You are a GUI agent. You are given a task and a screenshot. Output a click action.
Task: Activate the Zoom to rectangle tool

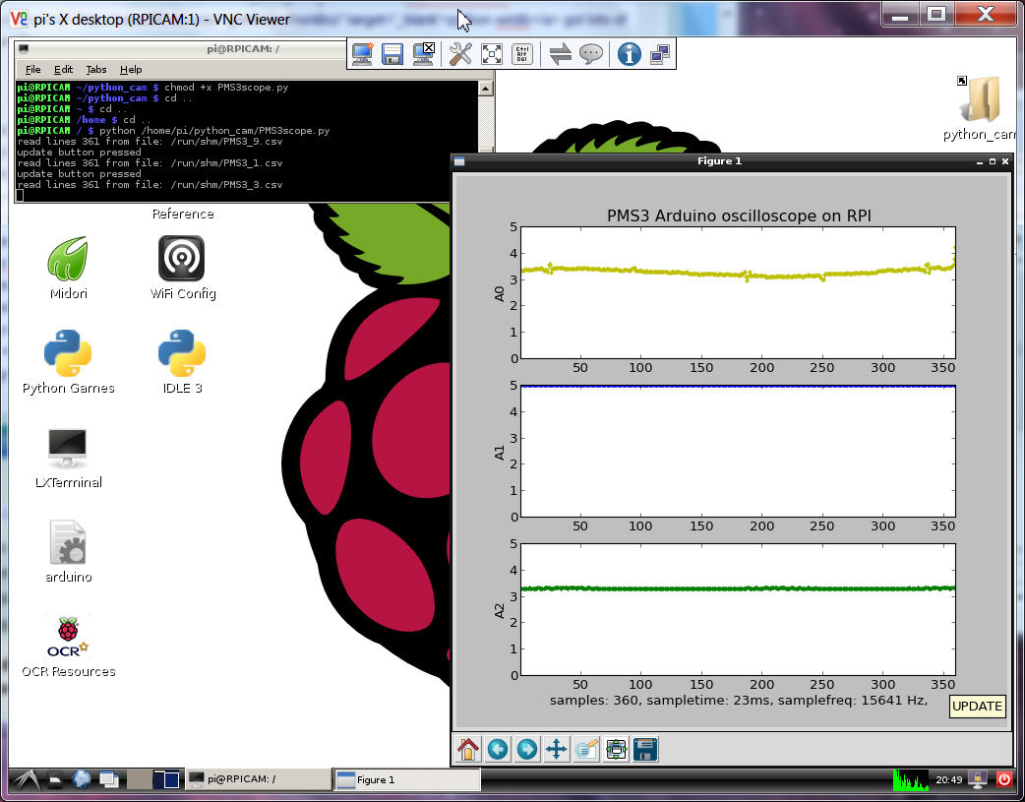tap(586, 749)
